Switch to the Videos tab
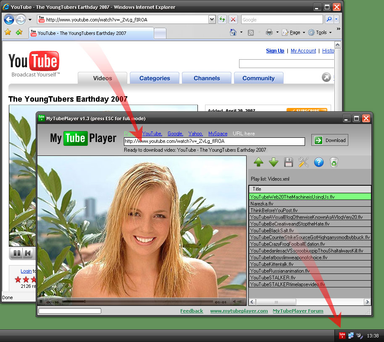The width and height of the screenshot is (384, 342). 103,78
